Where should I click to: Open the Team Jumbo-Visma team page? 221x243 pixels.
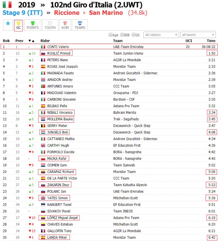tap(128, 54)
